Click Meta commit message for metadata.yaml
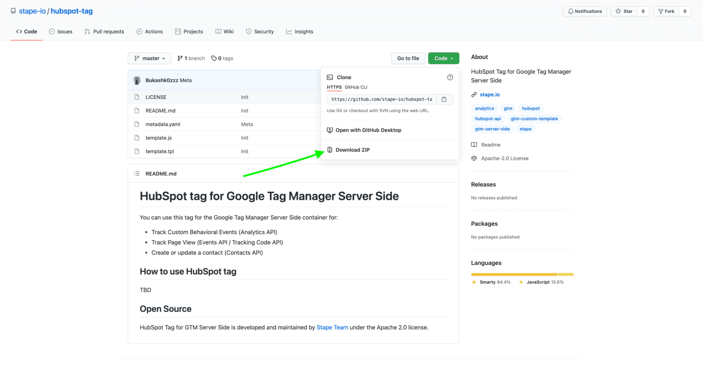The height and width of the screenshot is (369, 703). coord(247,124)
